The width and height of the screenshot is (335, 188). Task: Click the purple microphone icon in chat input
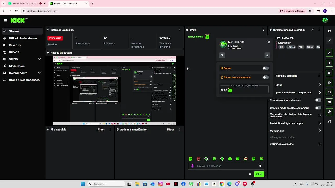pos(193,166)
